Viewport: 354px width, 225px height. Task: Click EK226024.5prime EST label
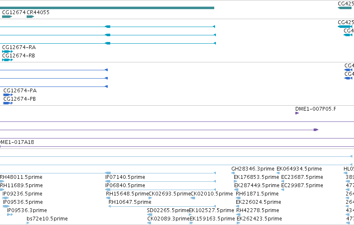258,202
